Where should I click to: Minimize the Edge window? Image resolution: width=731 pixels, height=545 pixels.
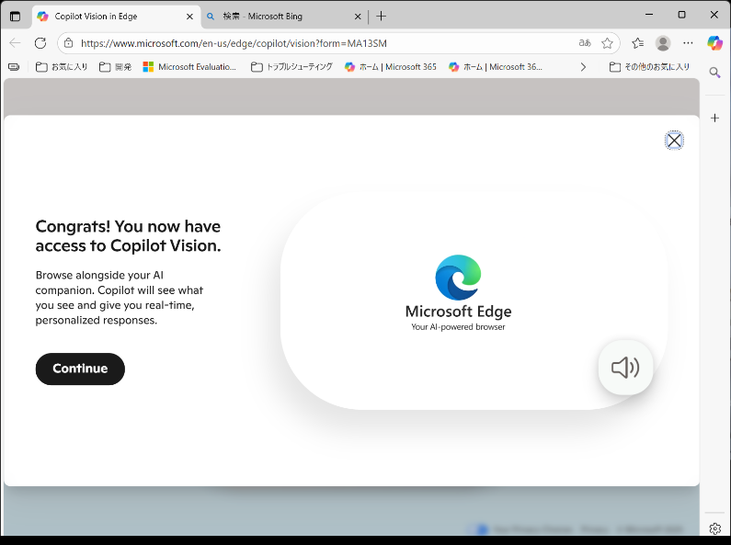pyautogui.click(x=649, y=15)
